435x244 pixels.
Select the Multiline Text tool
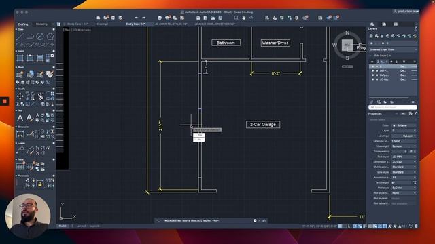point(20,118)
